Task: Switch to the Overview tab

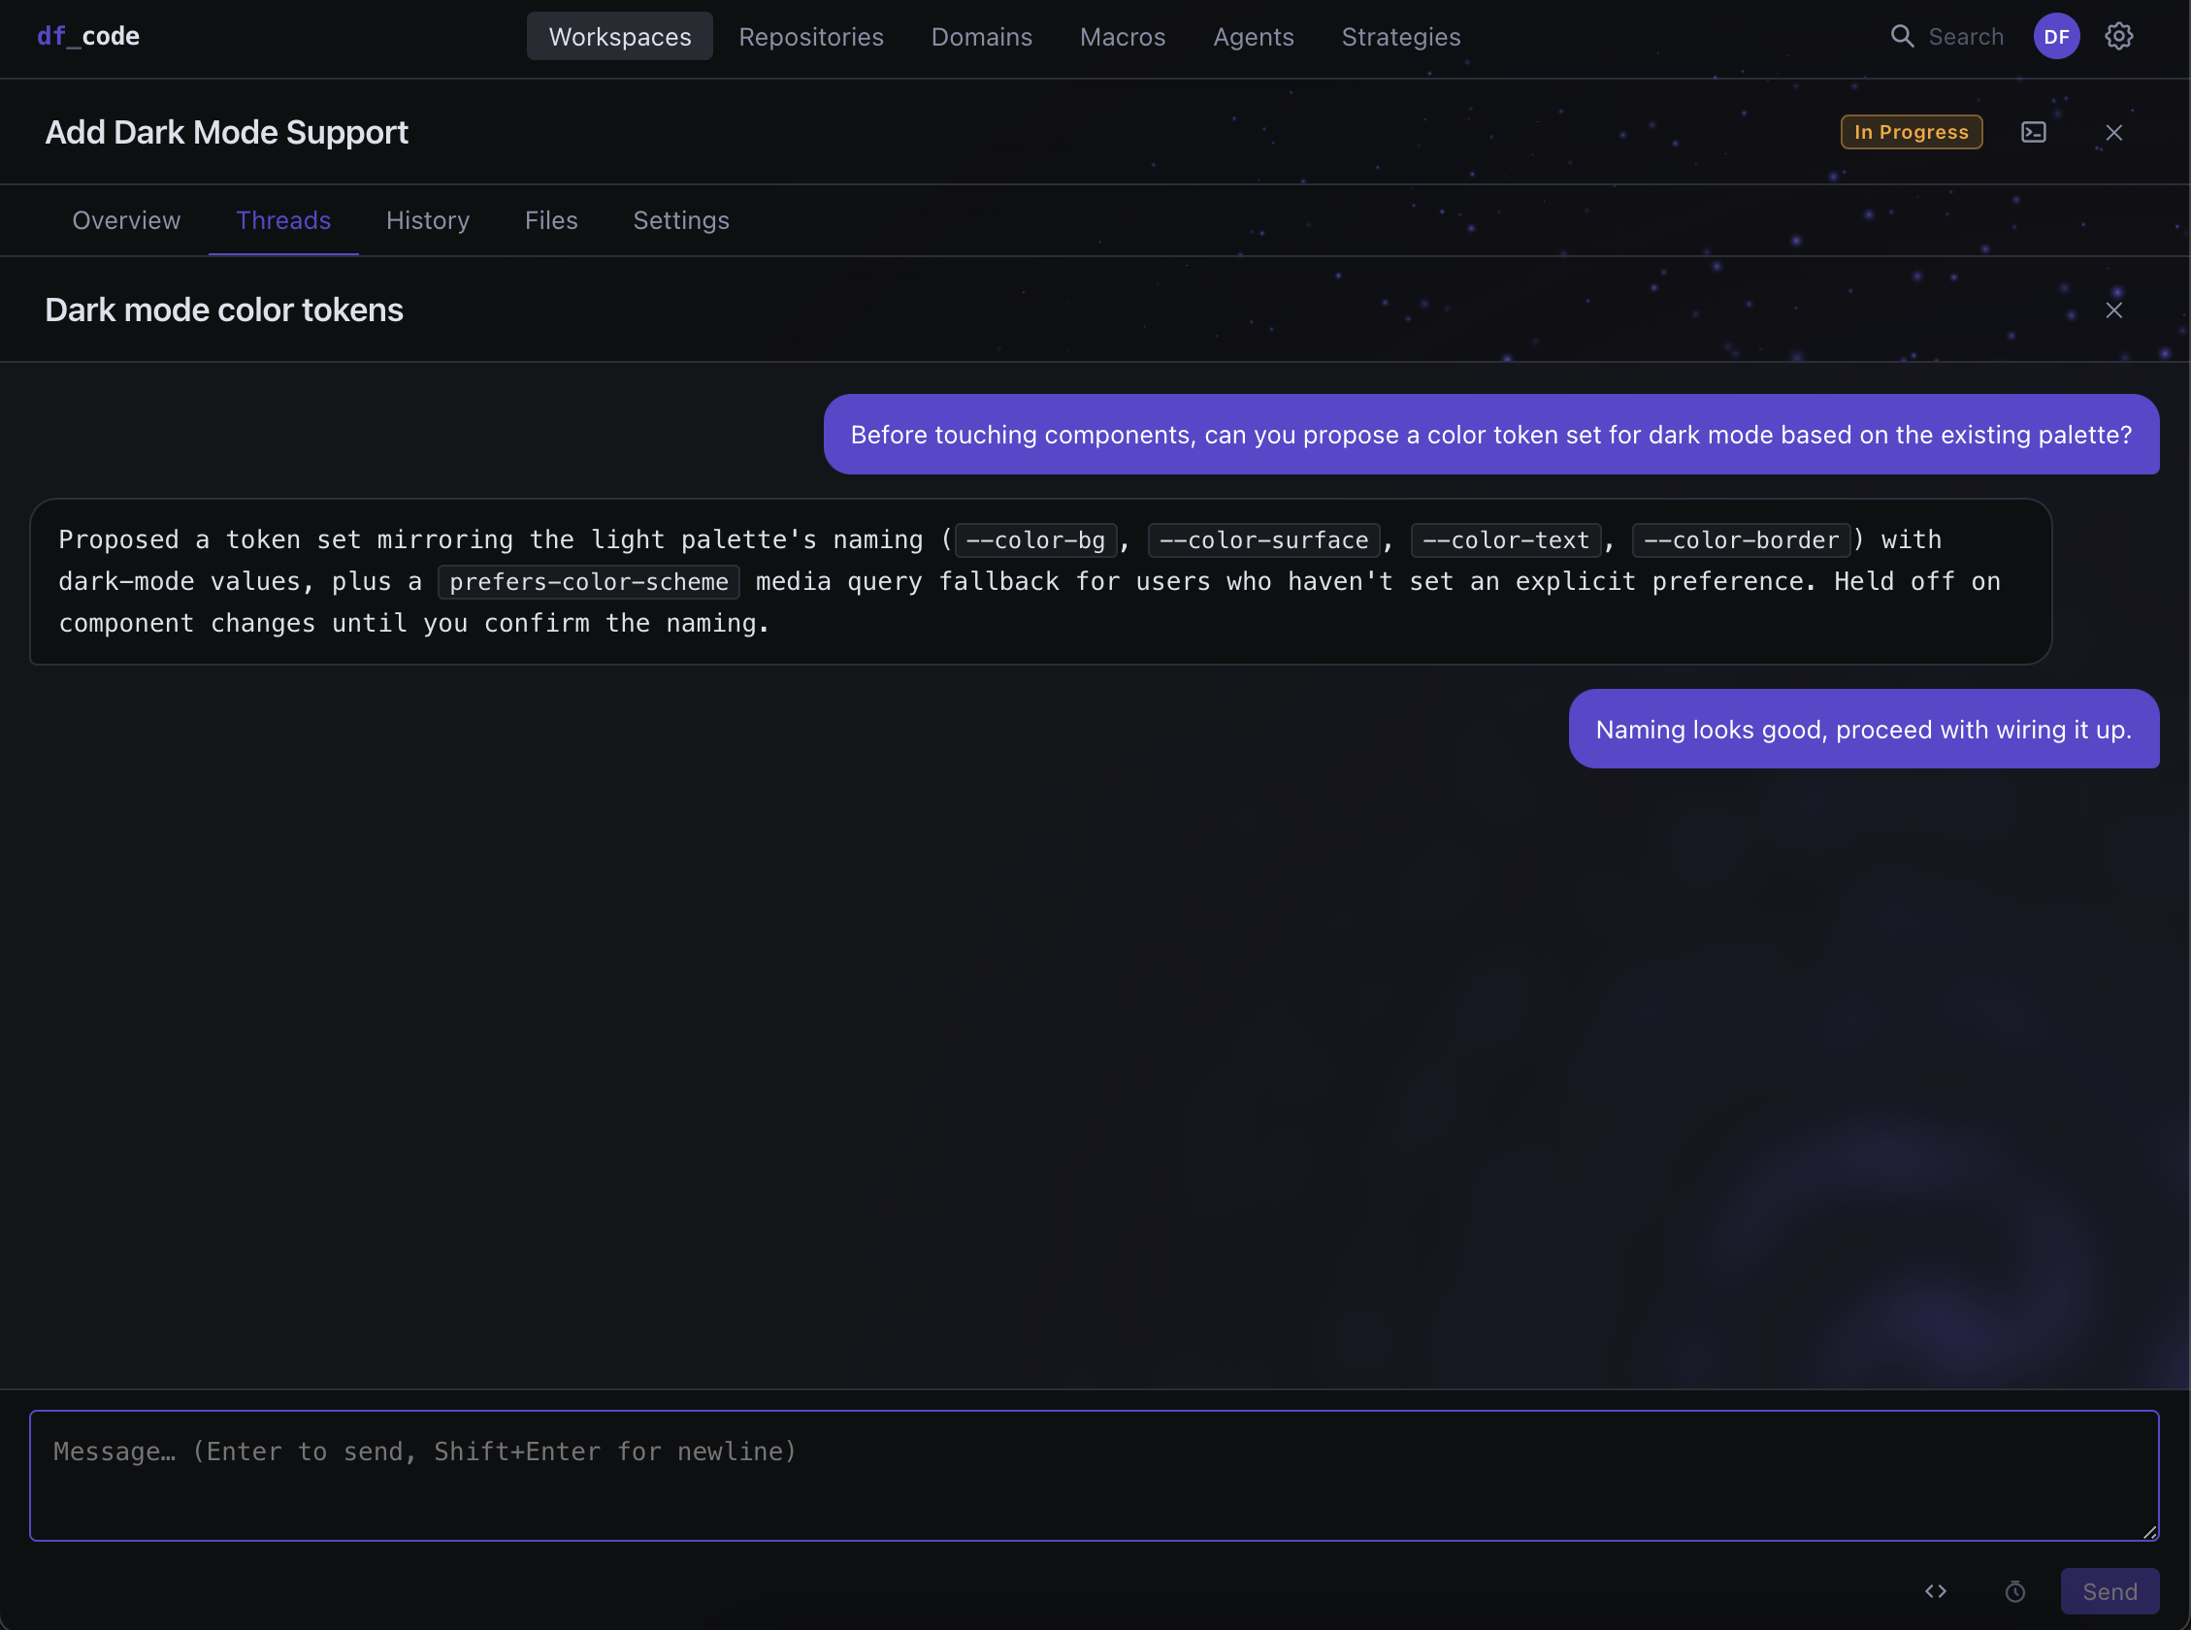Action: (126, 220)
